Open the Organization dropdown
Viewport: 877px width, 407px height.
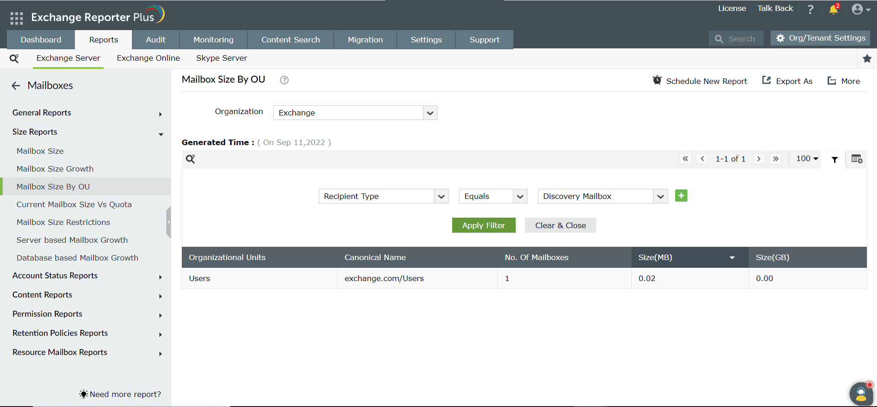click(355, 113)
